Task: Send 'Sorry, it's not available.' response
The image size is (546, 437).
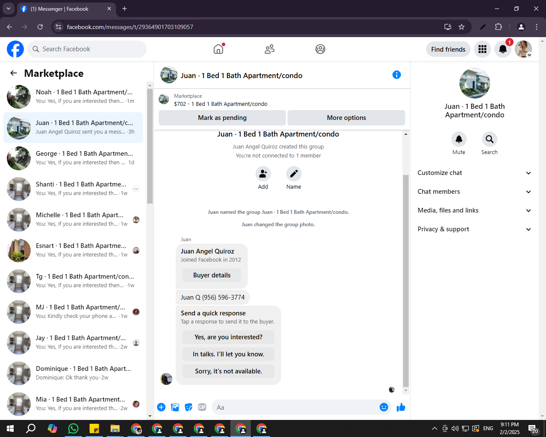Action: coord(228,371)
